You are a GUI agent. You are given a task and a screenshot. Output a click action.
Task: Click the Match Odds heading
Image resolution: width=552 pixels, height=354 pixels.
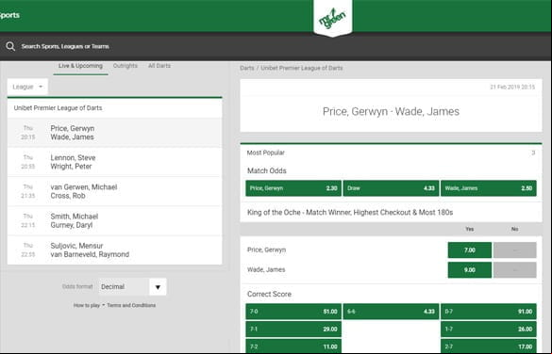point(267,171)
